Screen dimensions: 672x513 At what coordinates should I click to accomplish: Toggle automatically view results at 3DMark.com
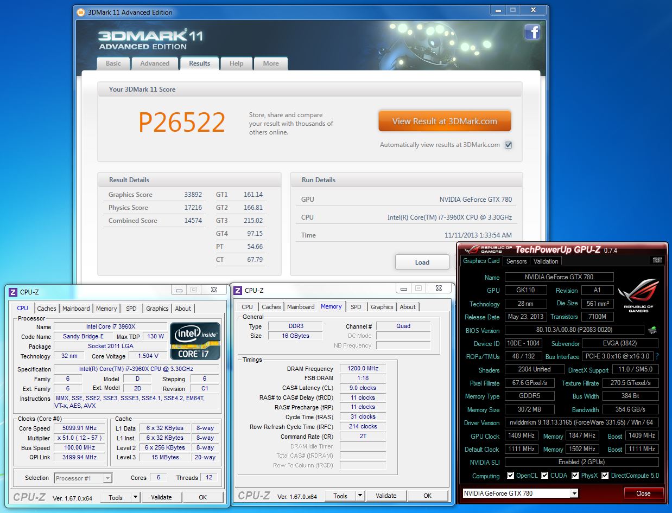click(509, 145)
